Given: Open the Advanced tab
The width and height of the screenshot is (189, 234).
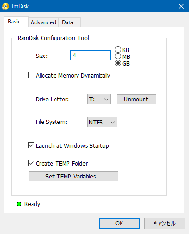Looking at the screenshot, I should click(44, 22).
